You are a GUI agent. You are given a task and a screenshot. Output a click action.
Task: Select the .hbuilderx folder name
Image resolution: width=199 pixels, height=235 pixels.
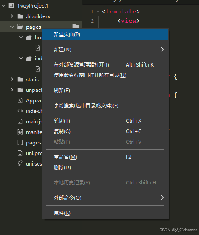coord(38,16)
